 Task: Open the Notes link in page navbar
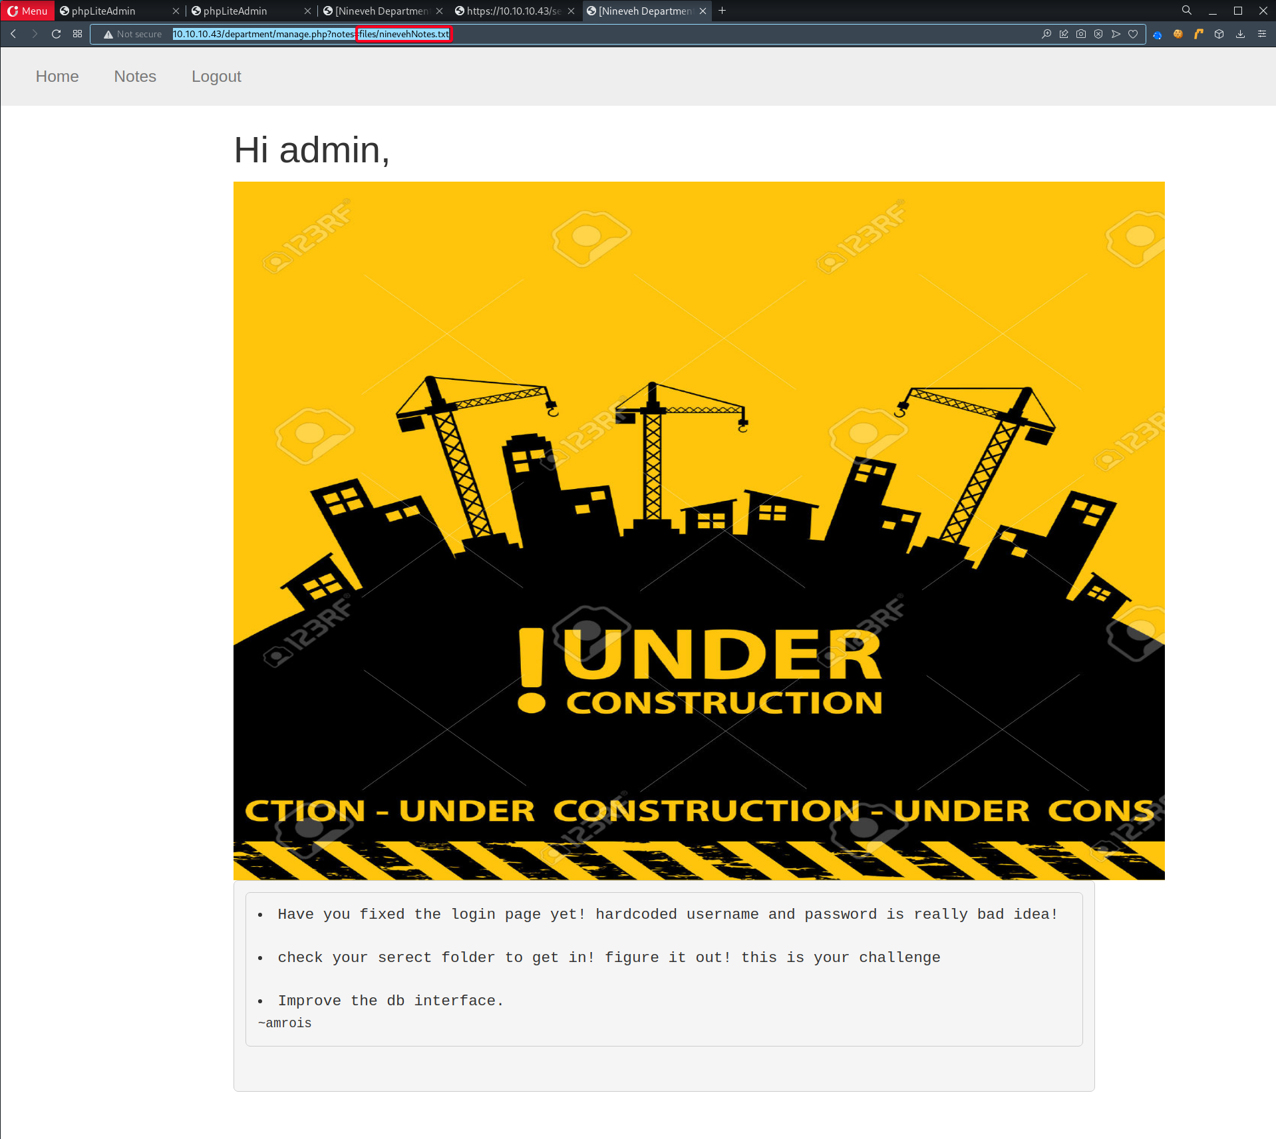[x=135, y=77]
